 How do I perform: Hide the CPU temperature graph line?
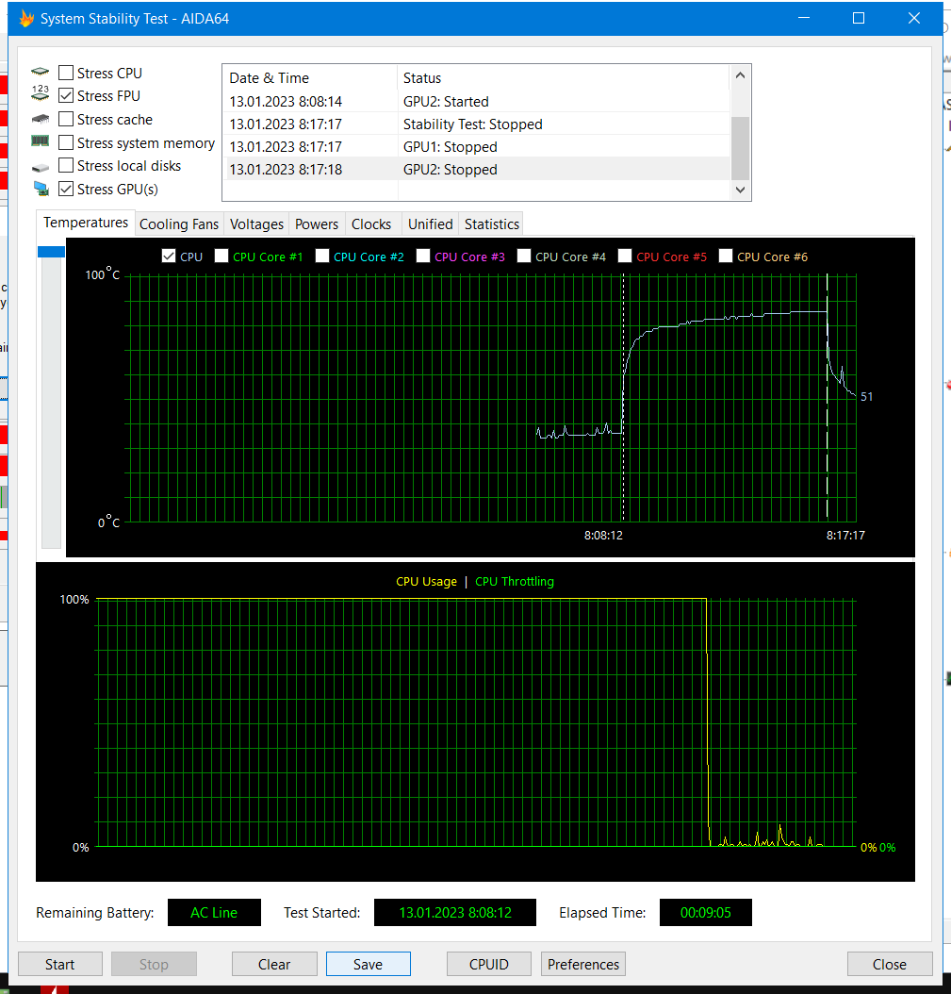[169, 257]
